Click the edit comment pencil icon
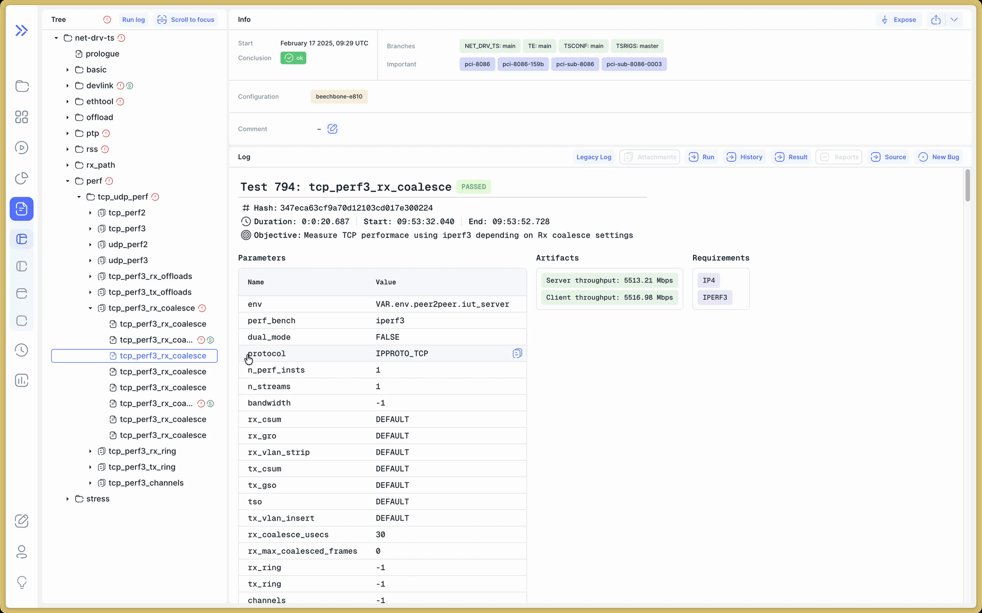 (332, 129)
